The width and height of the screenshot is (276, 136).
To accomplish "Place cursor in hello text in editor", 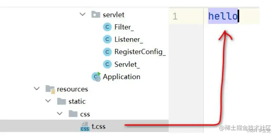I will pos(223,16).
